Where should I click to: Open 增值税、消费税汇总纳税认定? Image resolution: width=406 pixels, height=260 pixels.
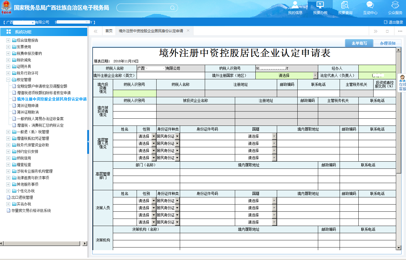[x=40, y=125]
